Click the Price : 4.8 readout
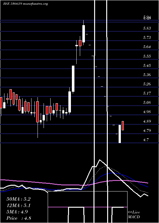Viewport: 159px width, 223px height. [x=19, y=218]
